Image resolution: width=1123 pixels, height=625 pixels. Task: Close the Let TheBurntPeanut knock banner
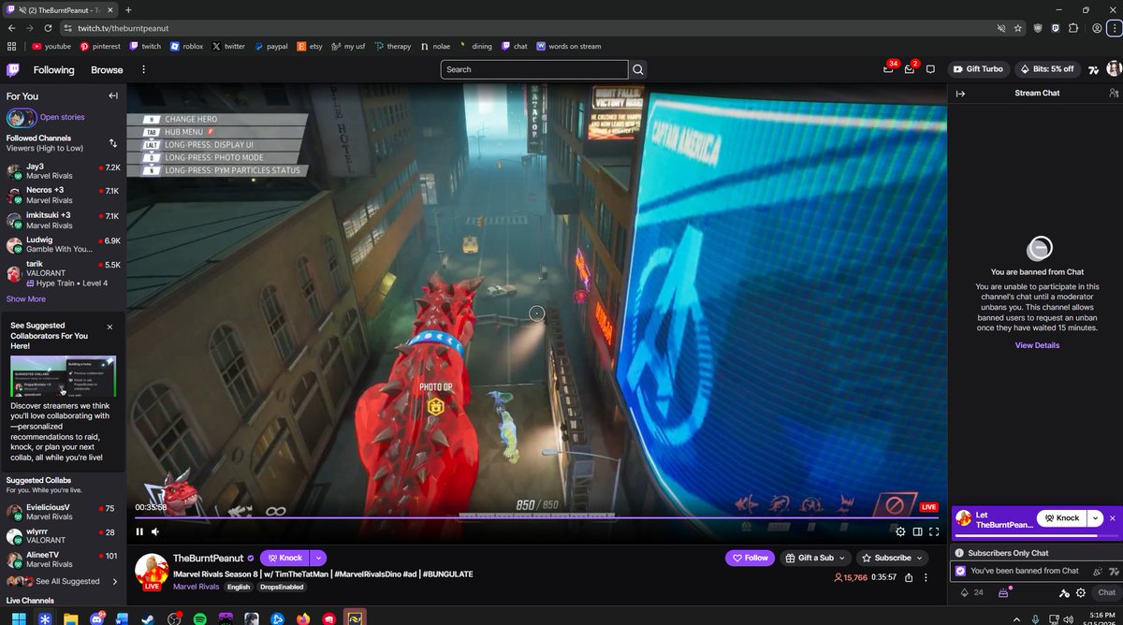tap(1113, 517)
